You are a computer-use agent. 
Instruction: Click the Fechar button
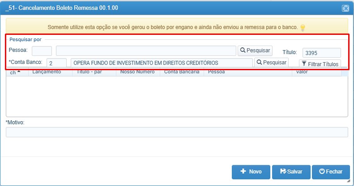point(331,172)
